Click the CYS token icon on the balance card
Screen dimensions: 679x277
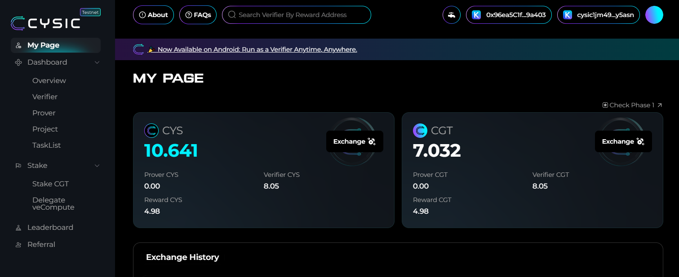[151, 130]
